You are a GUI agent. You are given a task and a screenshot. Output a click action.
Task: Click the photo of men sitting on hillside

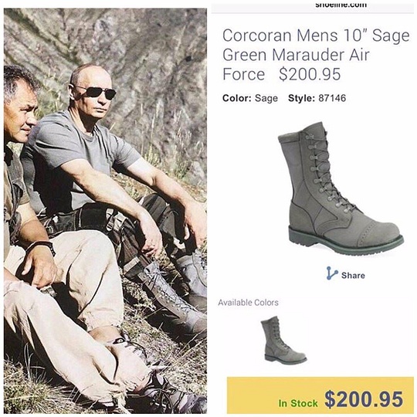tap(105, 211)
